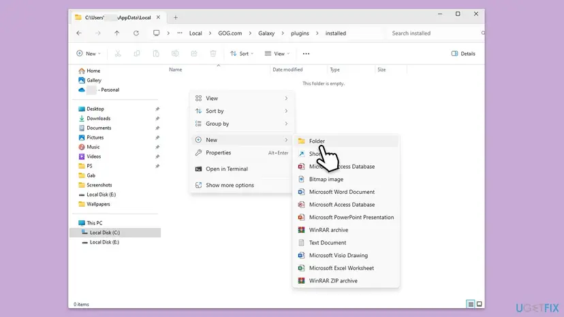Create a new Microsoft PowerPoint Presentation
This screenshot has width=564, height=317.
tap(346, 217)
